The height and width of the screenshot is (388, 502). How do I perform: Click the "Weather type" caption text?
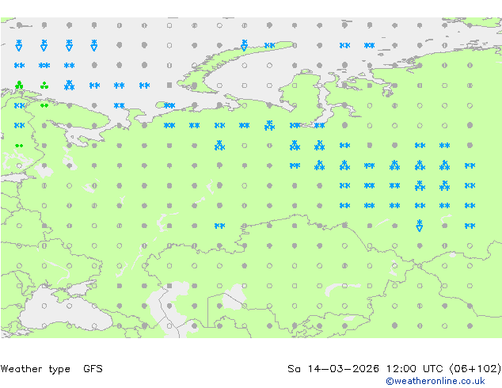[x=36, y=369]
